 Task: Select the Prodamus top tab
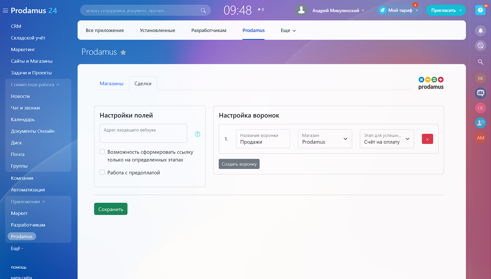coord(253,30)
